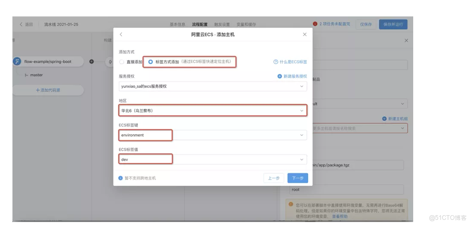Viewport: 471px width, 225px height.
Task: Click the flow-example/spring-boot code source
Action: tap(48, 62)
